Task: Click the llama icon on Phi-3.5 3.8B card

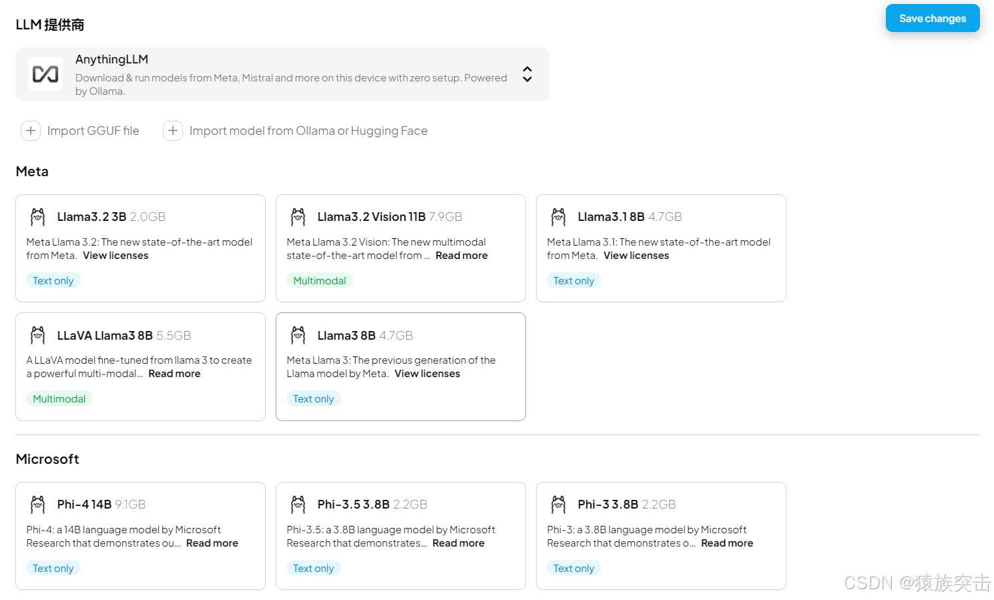Action: point(298,505)
